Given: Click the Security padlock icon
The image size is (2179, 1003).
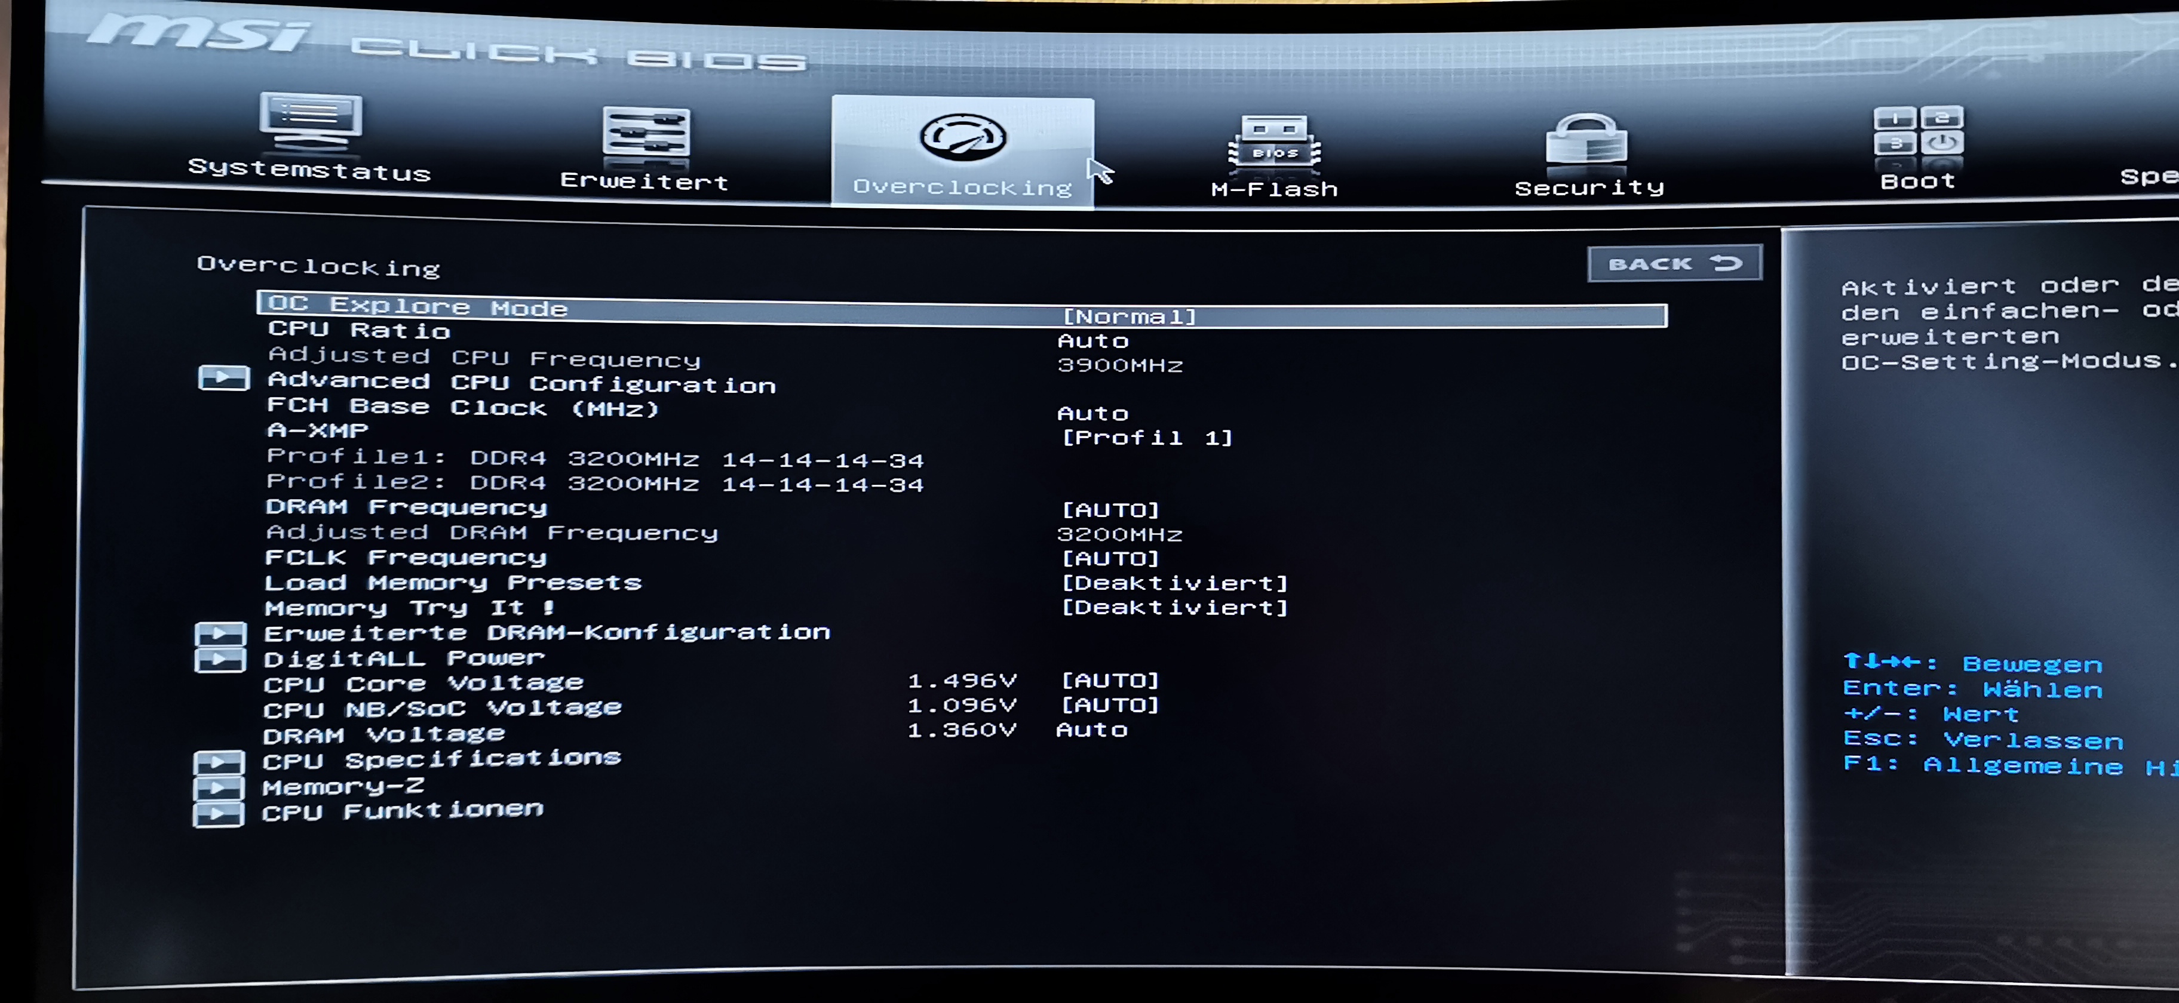Looking at the screenshot, I should point(1587,140).
